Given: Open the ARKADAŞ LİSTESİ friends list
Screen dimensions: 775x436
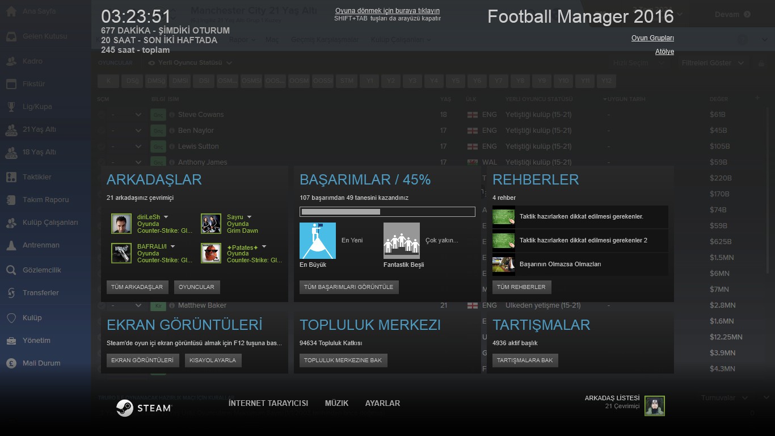Looking at the screenshot, I should pyautogui.click(x=612, y=398).
